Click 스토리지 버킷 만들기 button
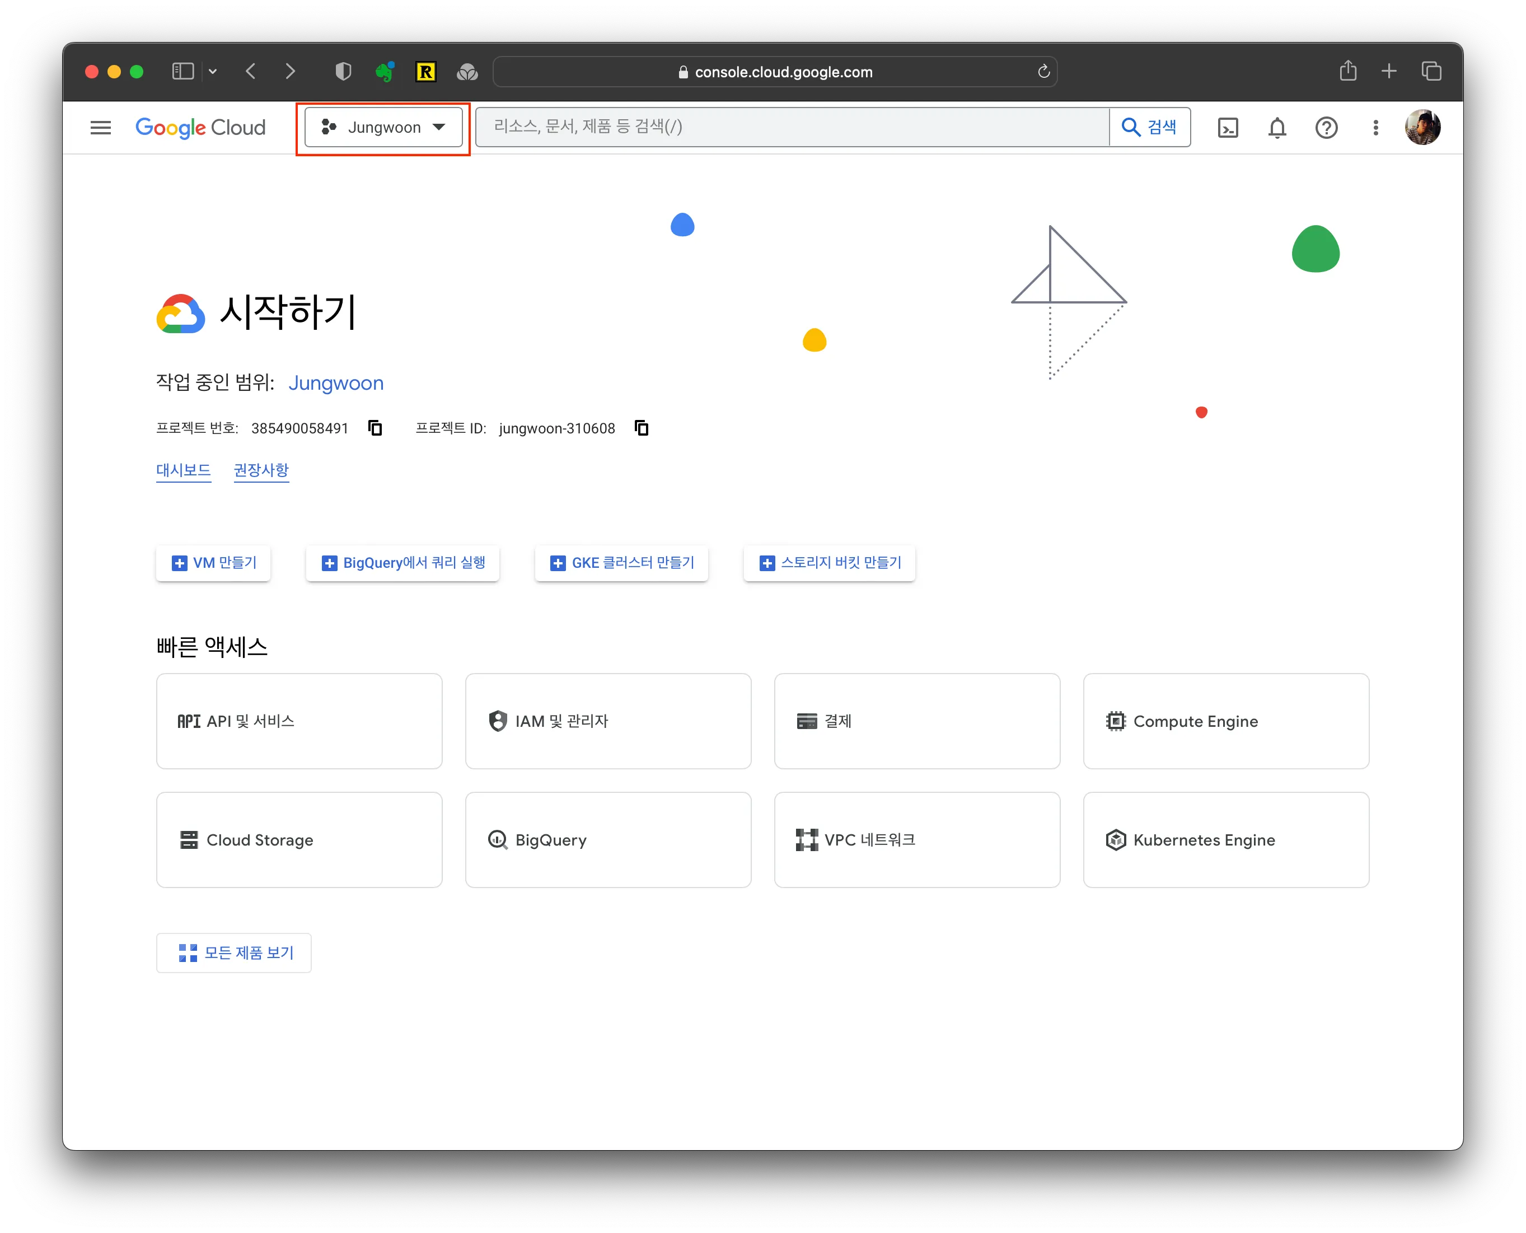 [830, 563]
